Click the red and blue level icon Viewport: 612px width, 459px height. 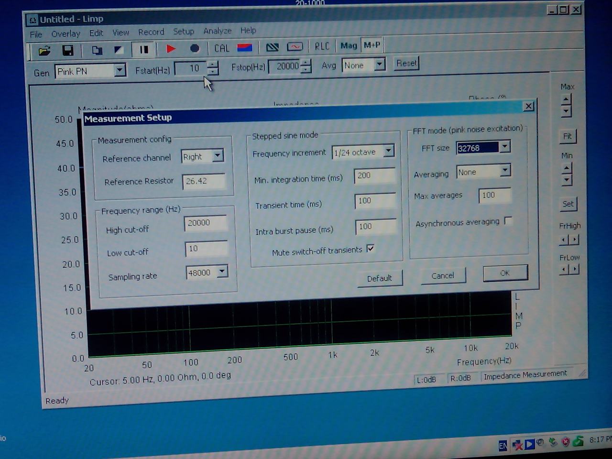pos(244,47)
